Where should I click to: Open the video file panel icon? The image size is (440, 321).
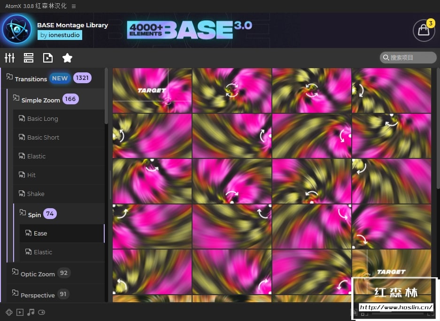point(48,58)
